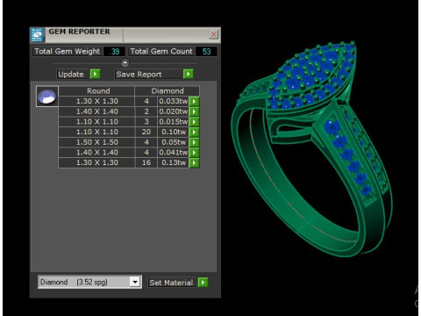Click the 0.020tw weight cell
Image resolution: width=421 pixels, height=316 pixels.
point(174,111)
